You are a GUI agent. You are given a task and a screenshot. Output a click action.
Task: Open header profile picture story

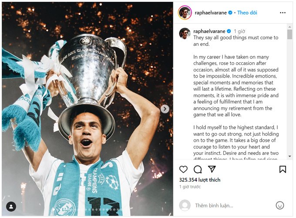click(x=185, y=13)
